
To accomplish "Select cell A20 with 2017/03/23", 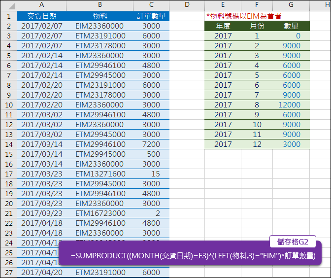I will (41, 204).
